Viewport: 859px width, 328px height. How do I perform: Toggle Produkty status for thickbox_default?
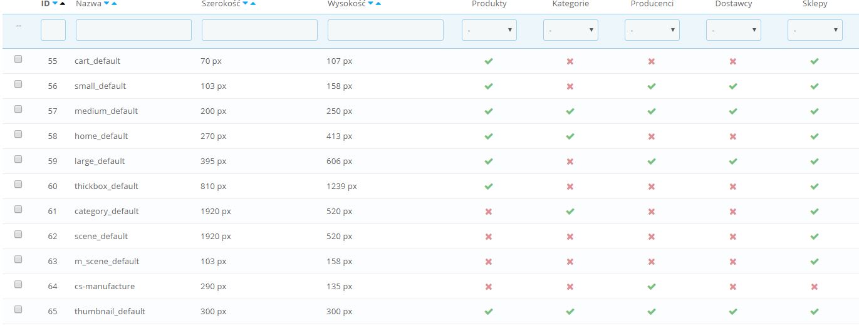[x=489, y=187]
